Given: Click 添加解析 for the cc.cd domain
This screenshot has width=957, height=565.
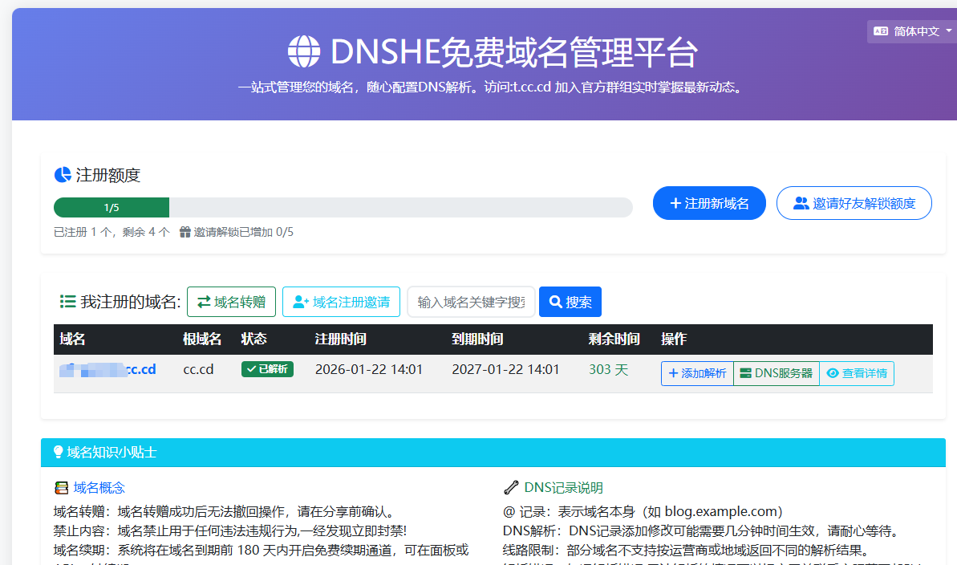Looking at the screenshot, I should click(x=697, y=373).
